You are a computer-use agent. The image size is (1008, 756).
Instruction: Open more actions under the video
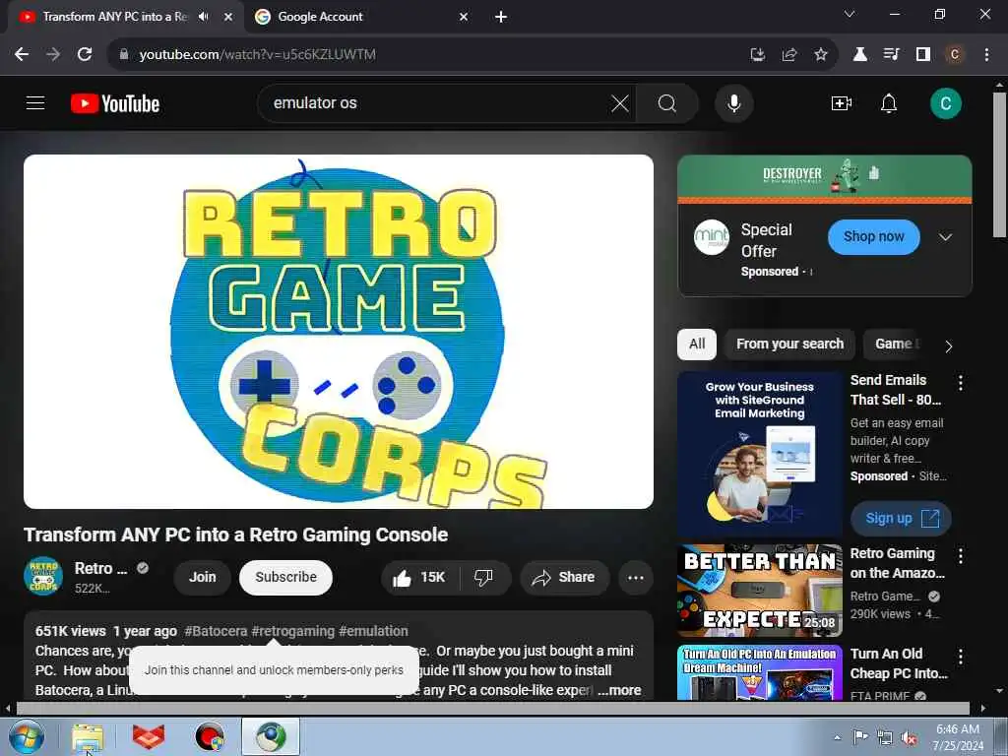pyautogui.click(x=636, y=577)
